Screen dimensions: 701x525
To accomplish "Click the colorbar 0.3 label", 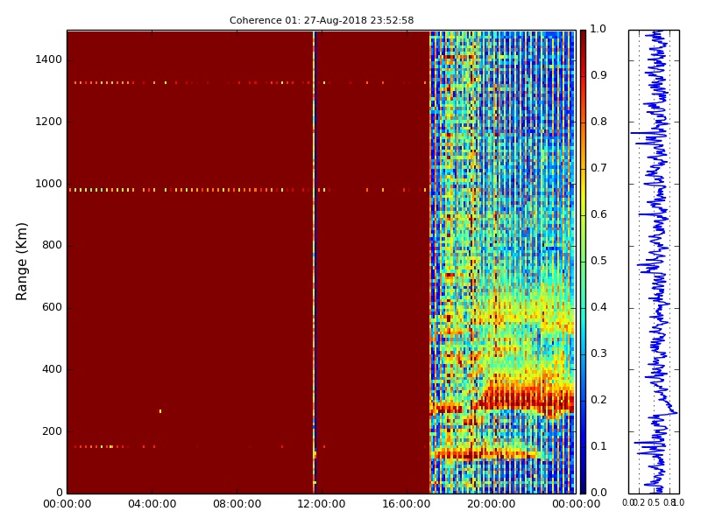I will click(x=598, y=354).
